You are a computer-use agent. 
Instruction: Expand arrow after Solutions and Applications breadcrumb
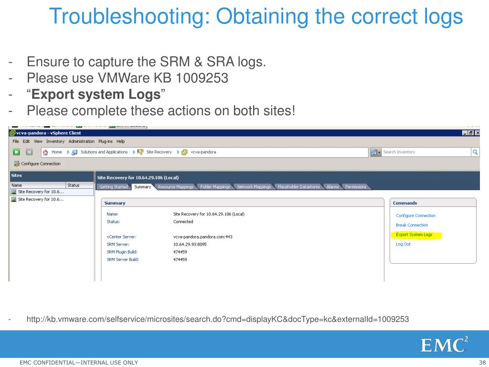[134, 152]
